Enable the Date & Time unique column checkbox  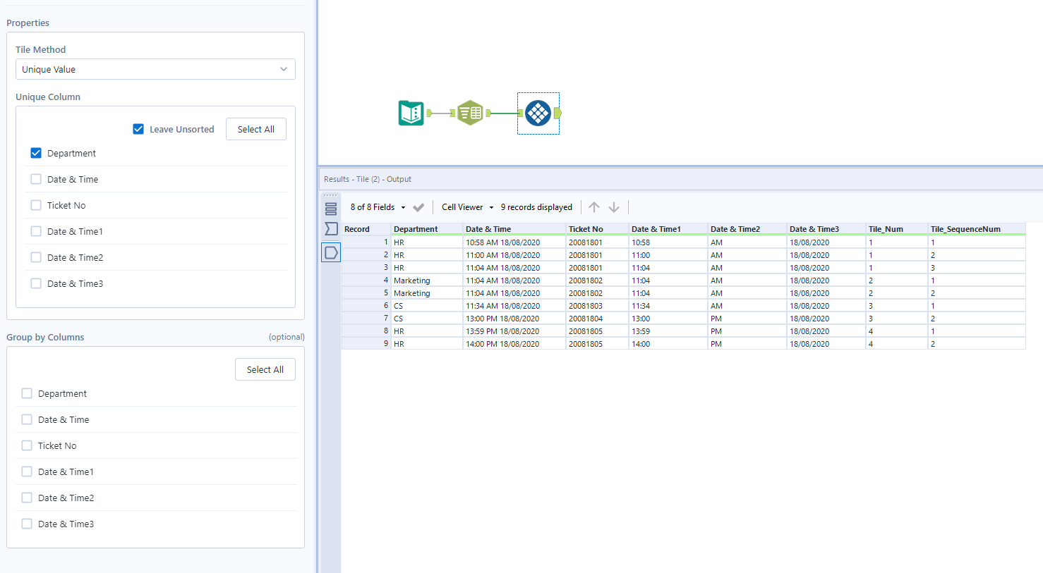[x=36, y=179]
